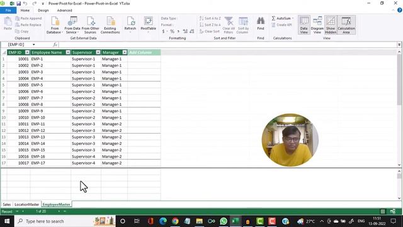Image resolution: width=403 pixels, height=227 pixels.
Task: Open Chrome from taskbar
Action: pyautogui.click(x=175, y=221)
